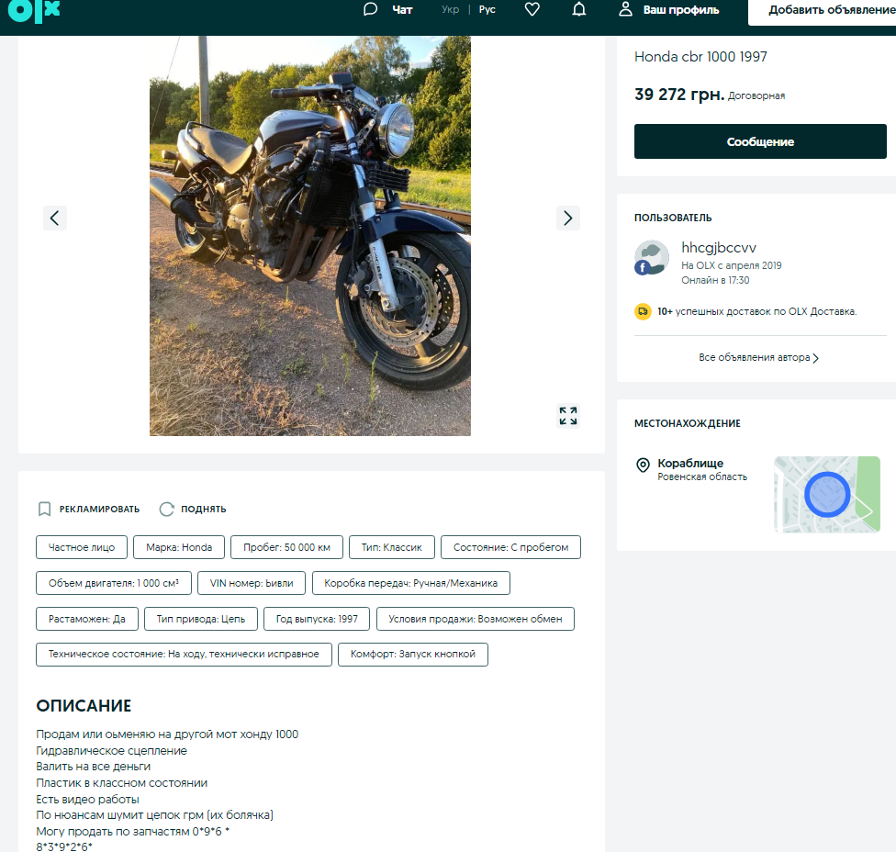Open favorites via heart icon
The height and width of the screenshot is (852, 896).
tap(532, 10)
